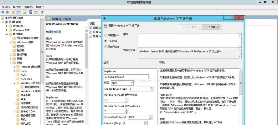This screenshot has width=278, height=125.
Task: Expand the Windows 设置 tree node
Action: click(7, 30)
